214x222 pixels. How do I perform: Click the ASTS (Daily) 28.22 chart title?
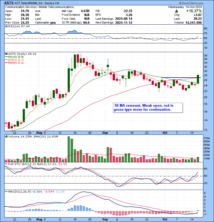tap(22, 54)
